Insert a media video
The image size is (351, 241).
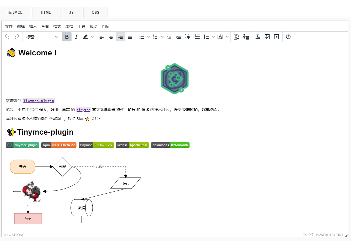[x=276, y=37]
